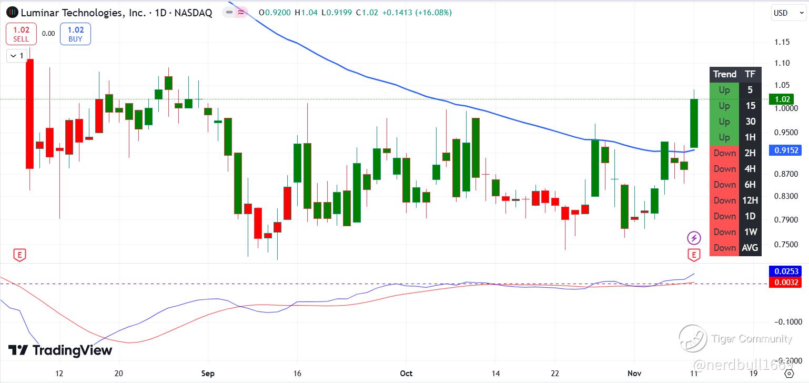Screen dimensions: 809x383
Task: Select the Up cell for timeframe 15
Action: tap(724, 106)
